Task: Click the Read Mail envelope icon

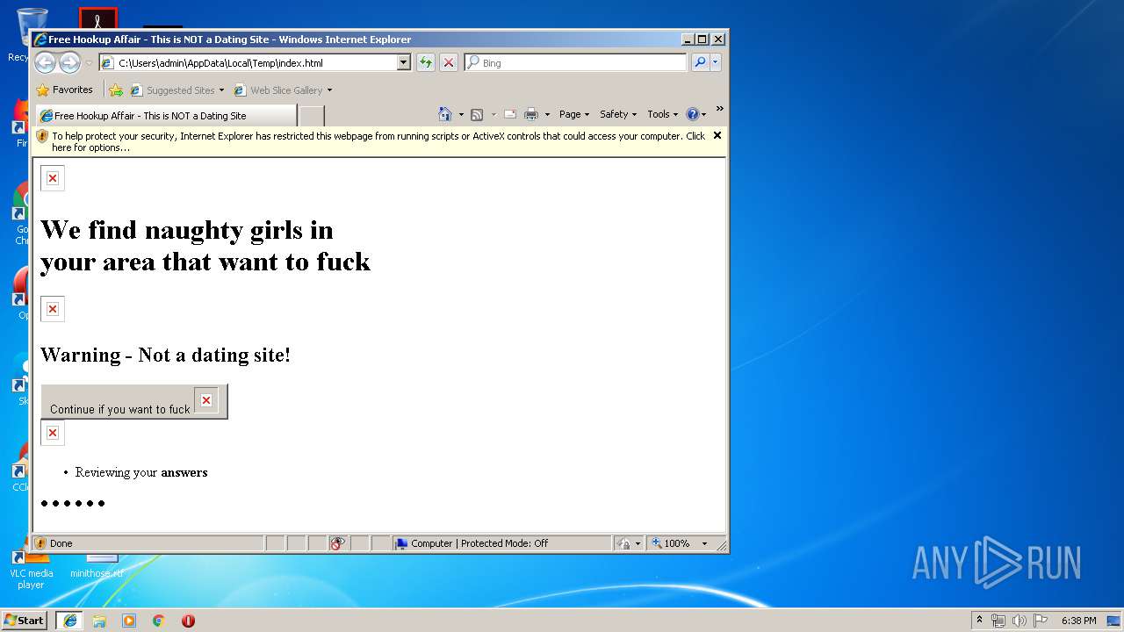Action: tap(509, 114)
